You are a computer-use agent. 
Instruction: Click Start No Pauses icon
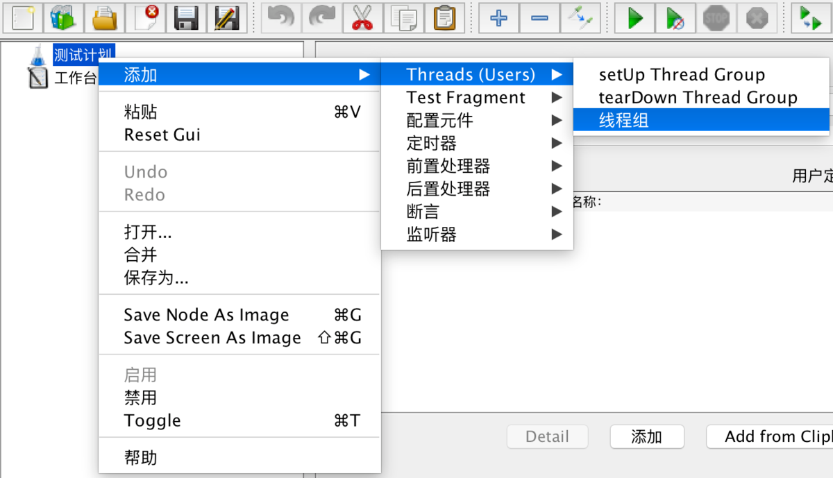(675, 17)
